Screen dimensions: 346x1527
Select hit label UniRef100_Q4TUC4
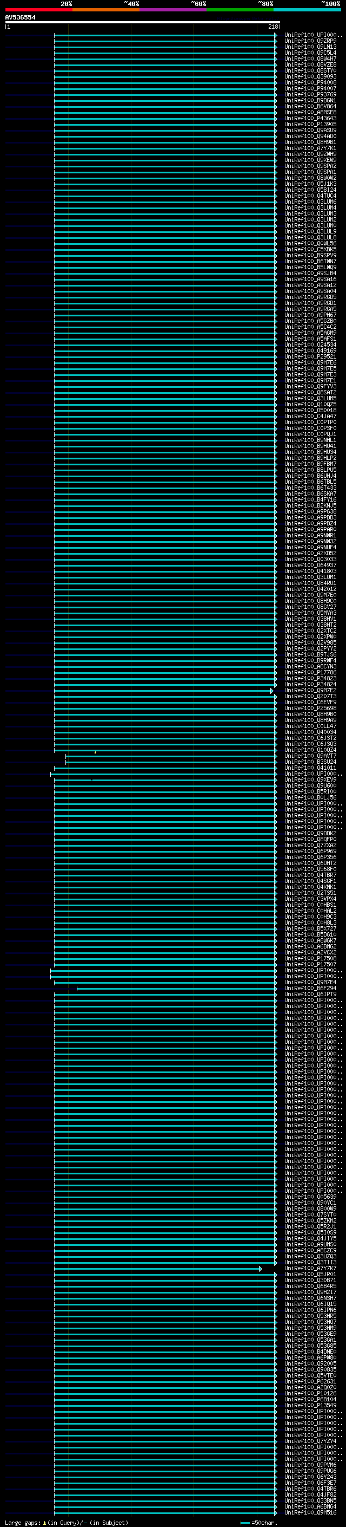tap(310, 196)
